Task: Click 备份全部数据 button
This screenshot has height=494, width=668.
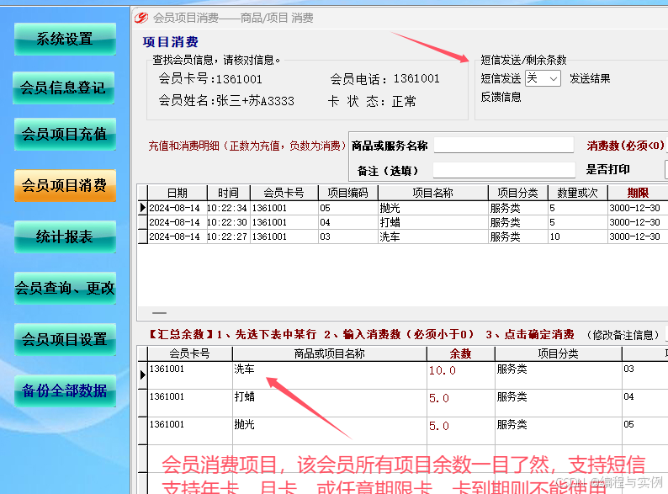Action: click(x=65, y=390)
